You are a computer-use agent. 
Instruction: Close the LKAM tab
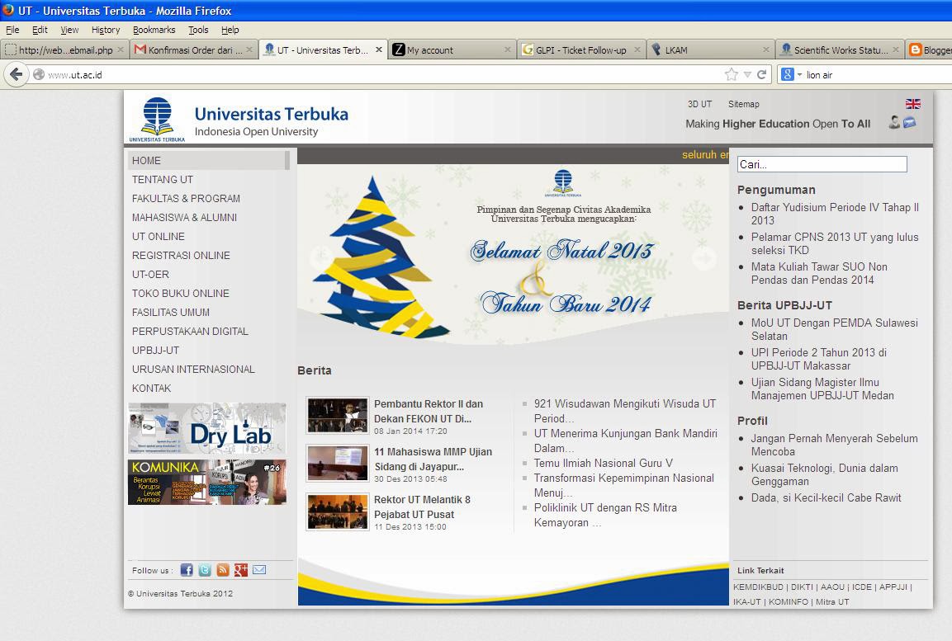click(766, 49)
